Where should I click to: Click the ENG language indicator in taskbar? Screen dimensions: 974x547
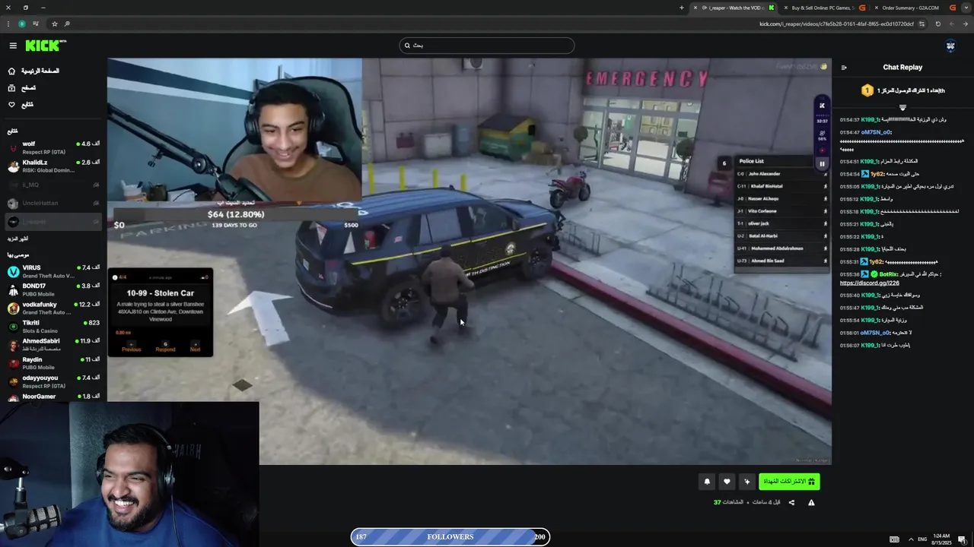pos(922,539)
